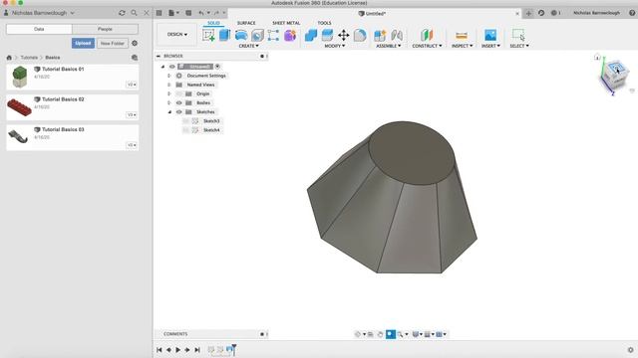The width and height of the screenshot is (638, 358).
Task: Click the Redo arrow
Action: pos(216,13)
